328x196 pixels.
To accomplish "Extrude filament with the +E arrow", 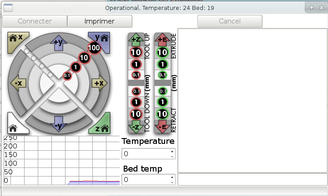I will [x=162, y=39].
